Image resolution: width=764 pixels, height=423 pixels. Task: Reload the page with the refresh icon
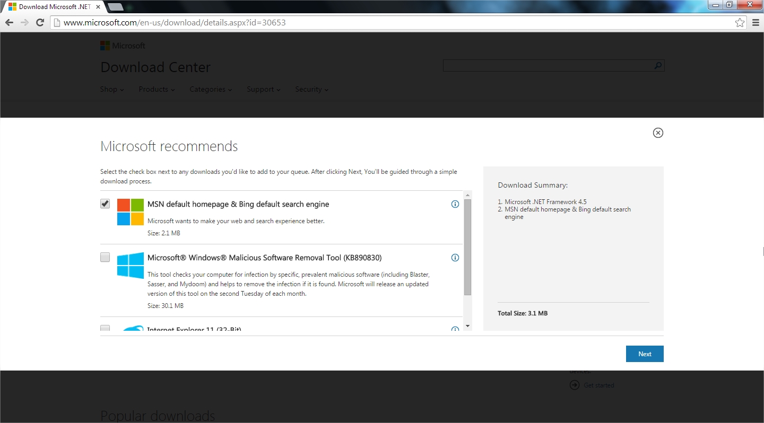tap(40, 22)
